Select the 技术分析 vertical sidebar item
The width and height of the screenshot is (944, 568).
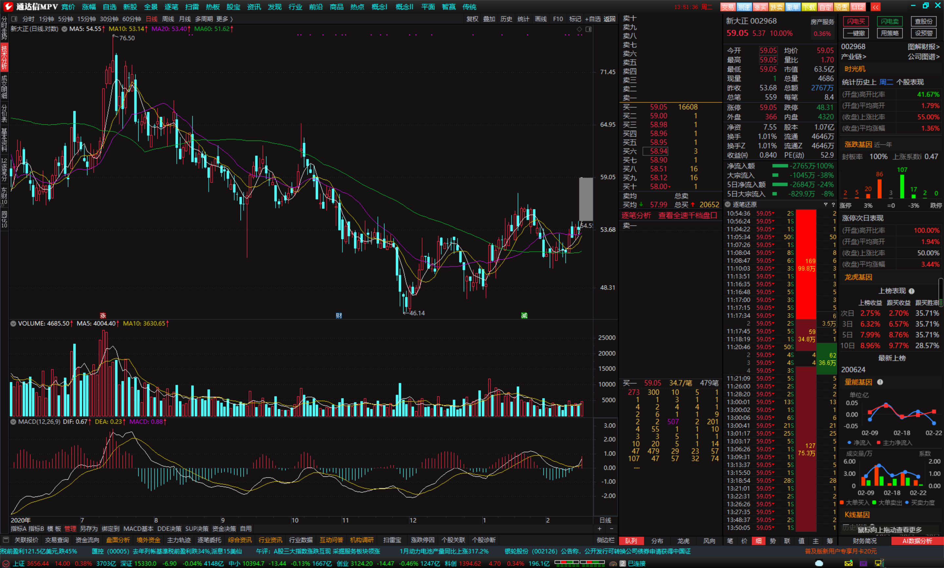[4, 57]
